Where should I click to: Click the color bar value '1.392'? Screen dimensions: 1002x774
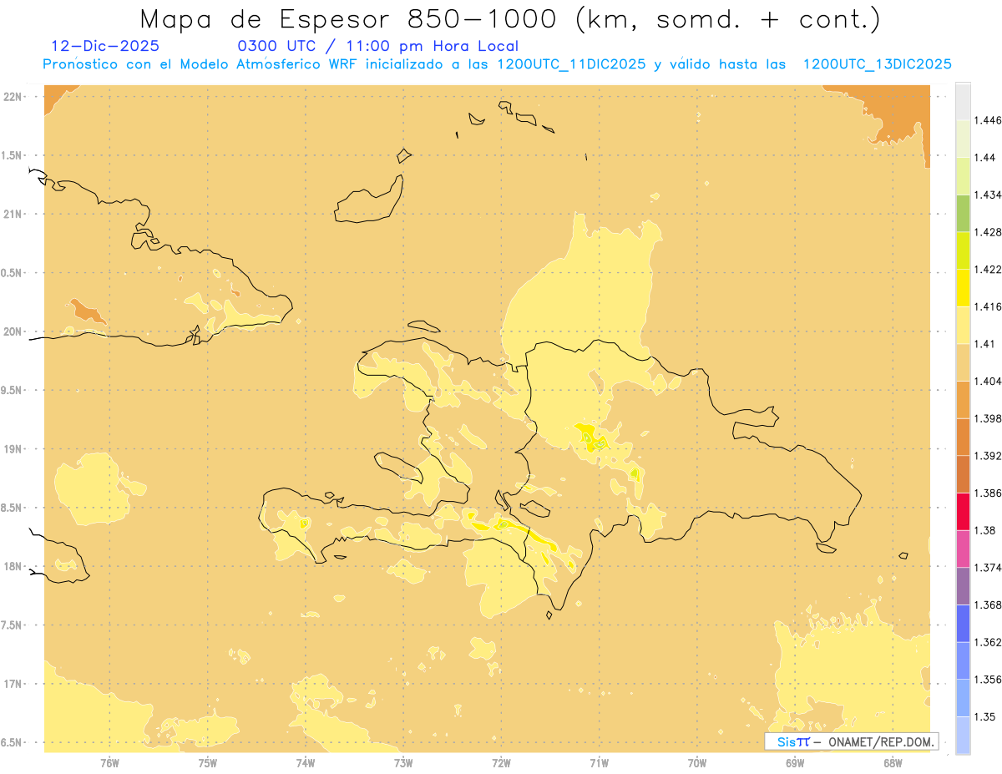pos(988,456)
